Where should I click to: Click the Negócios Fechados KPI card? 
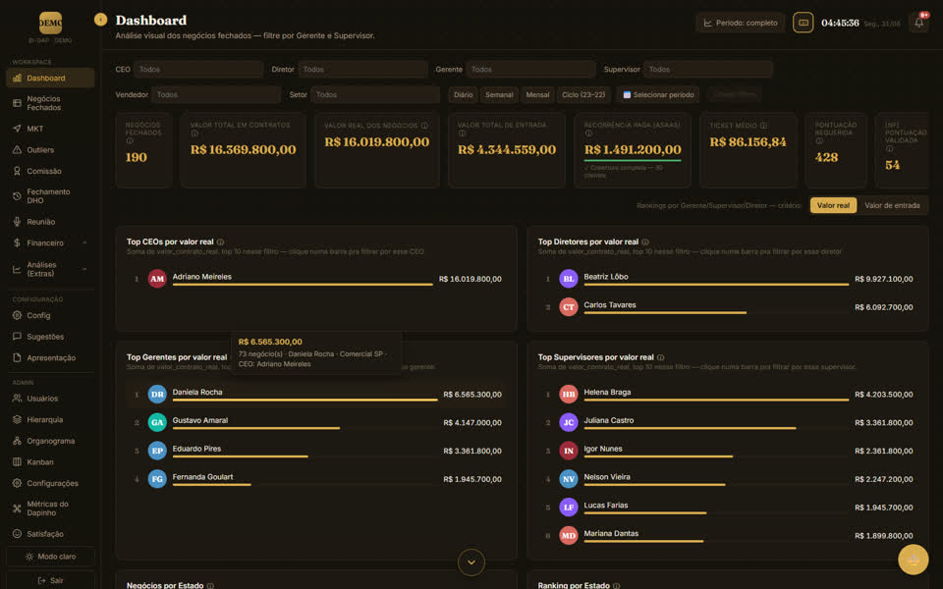point(143,150)
